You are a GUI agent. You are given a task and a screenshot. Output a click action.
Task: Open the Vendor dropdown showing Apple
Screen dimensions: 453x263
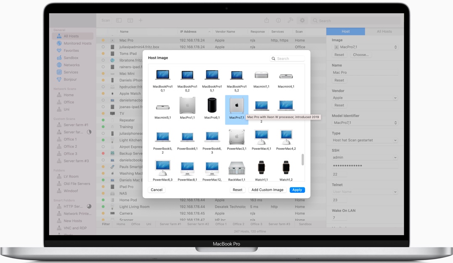[364, 98]
